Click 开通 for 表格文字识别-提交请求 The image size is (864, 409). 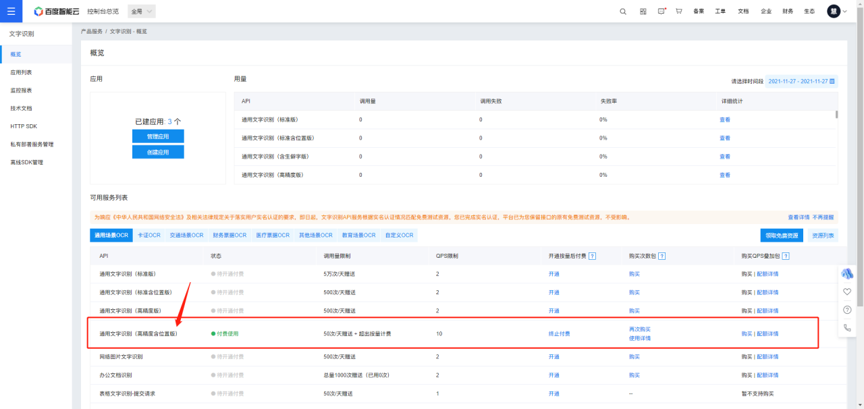(x=553, y=393)
